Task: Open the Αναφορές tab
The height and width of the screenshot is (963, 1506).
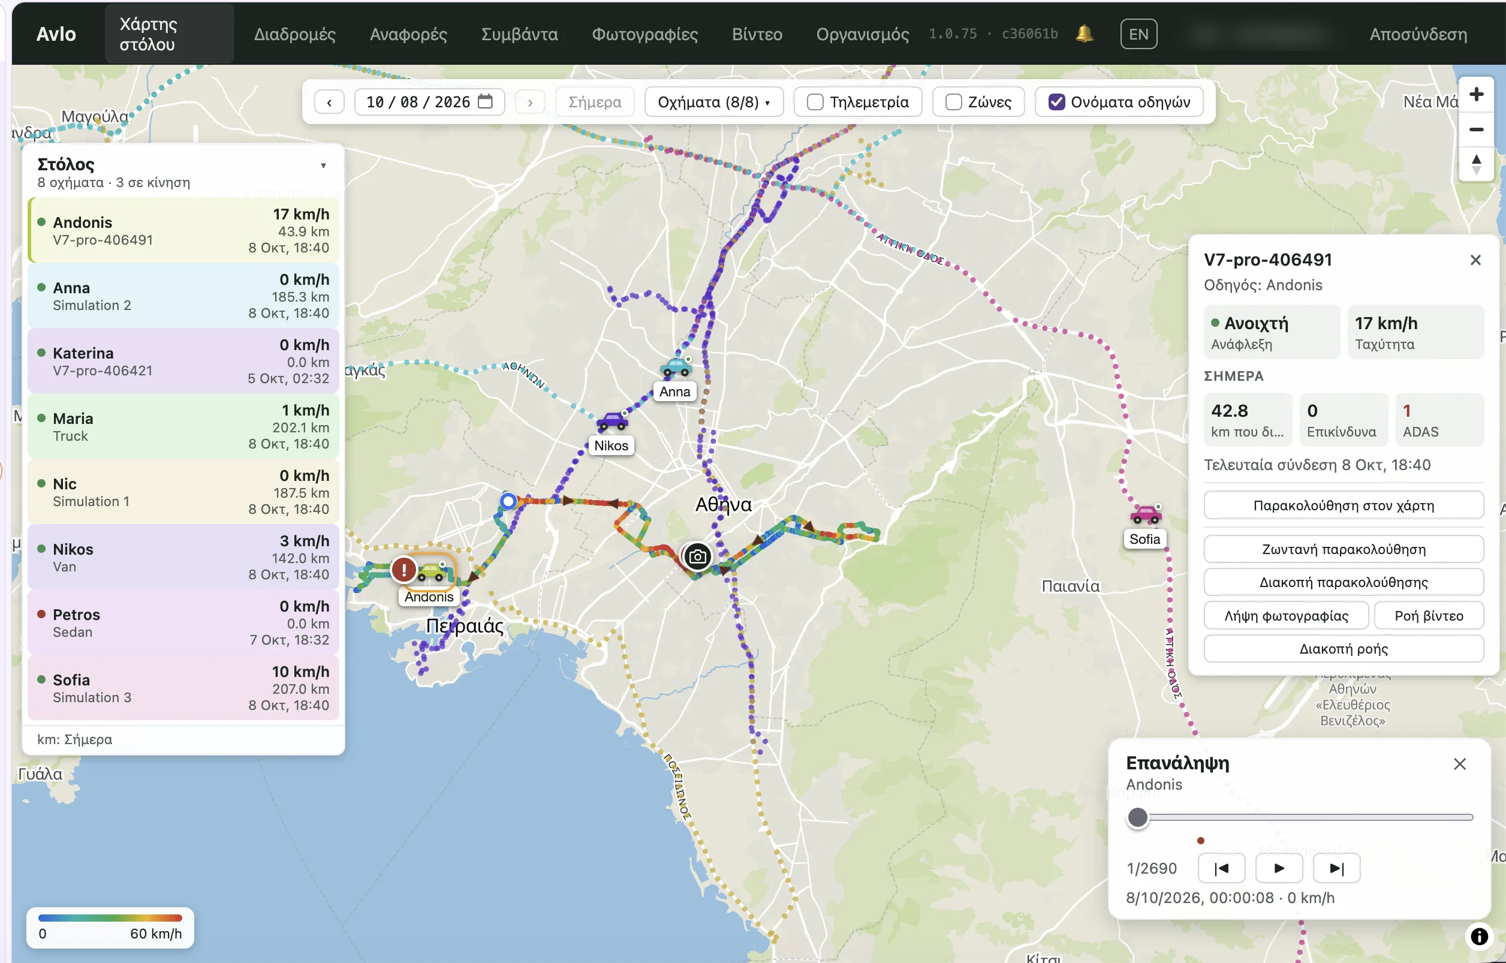Action: pos(408,34)
